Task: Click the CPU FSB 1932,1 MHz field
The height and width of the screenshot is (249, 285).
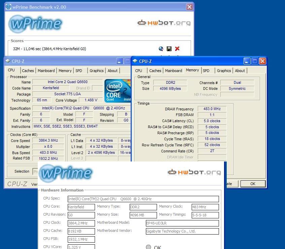Action: coord(81,239)
